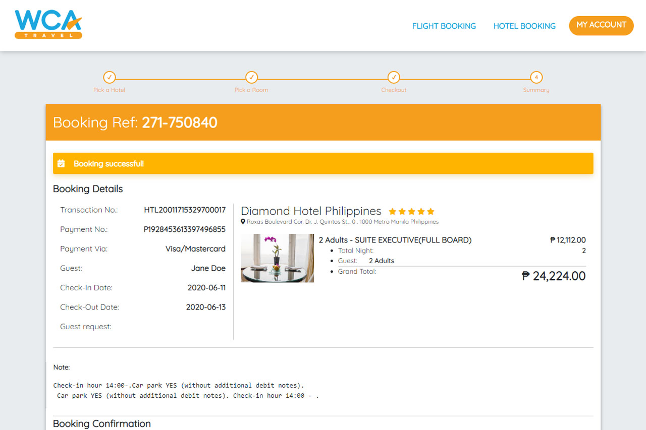Click the Summary step 4 circle

coord(536,78)
